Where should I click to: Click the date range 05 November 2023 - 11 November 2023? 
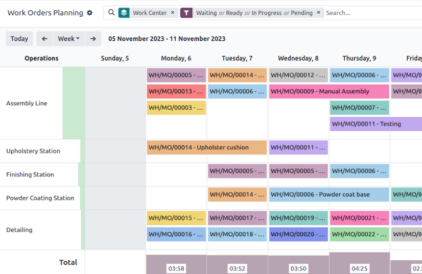point(167,39)
